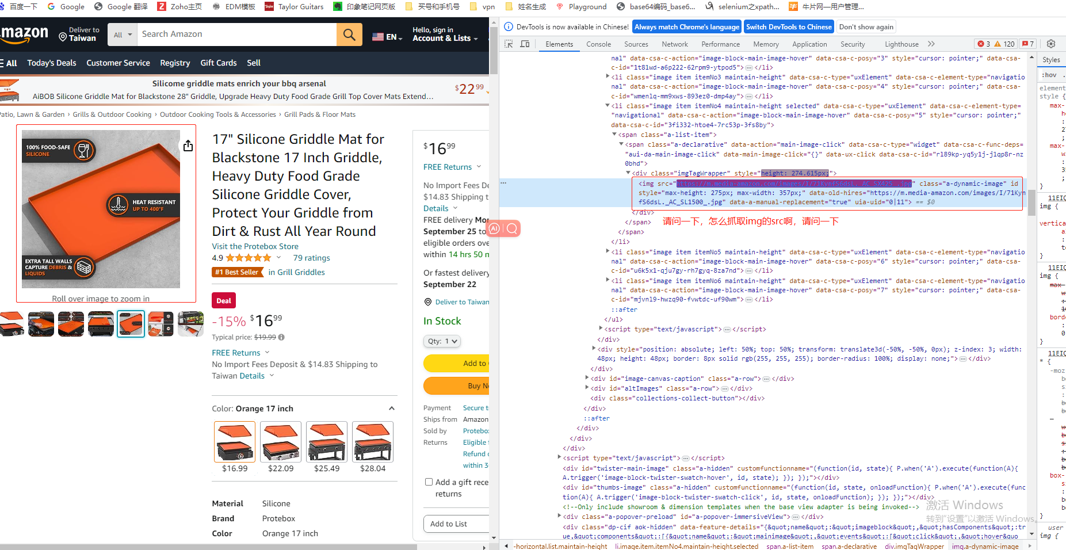Dismiss with Don't show again
1066x550 pixels.
tap(866, 27)
